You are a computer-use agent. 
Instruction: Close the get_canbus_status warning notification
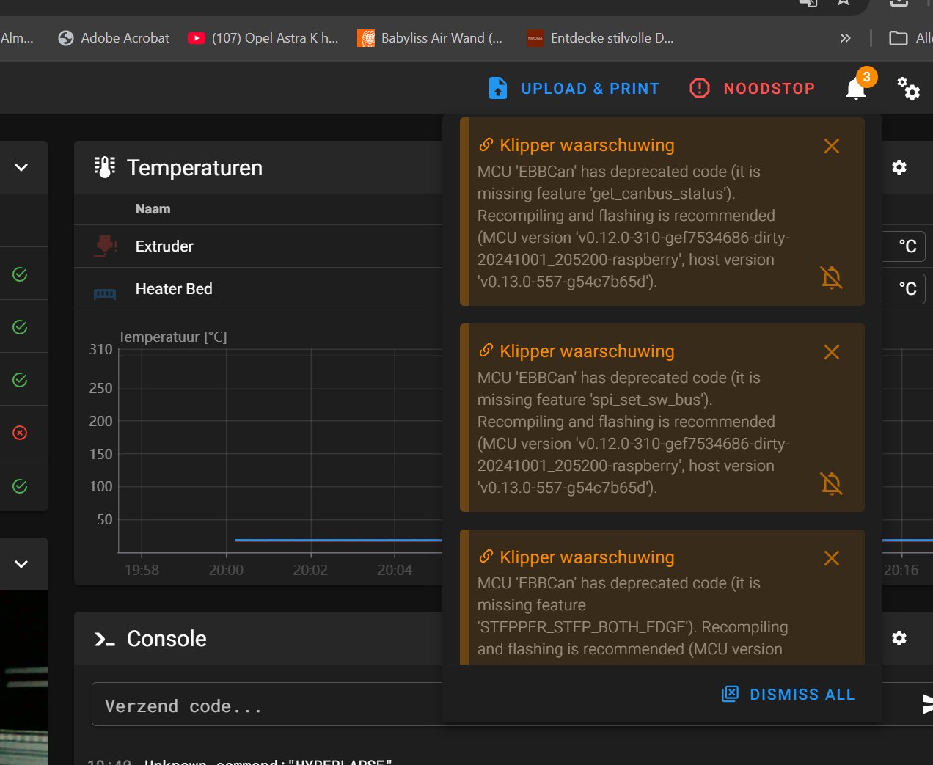(831, 146)
